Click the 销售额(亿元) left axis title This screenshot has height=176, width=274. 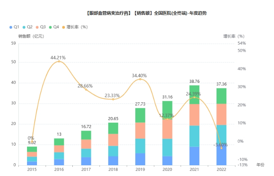[31, 36]
